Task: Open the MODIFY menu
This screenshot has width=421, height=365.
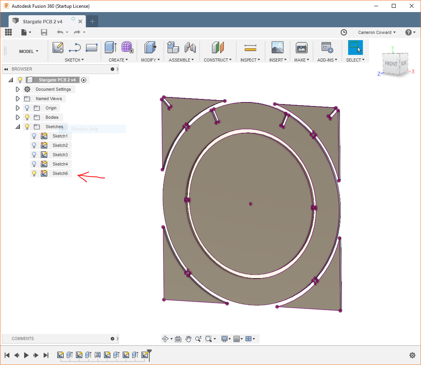Action: click(x=150, y=60)
